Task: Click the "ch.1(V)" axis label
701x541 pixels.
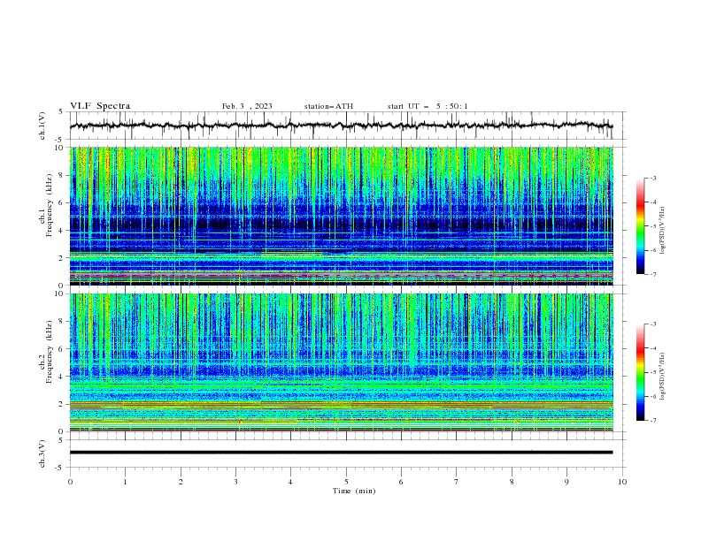Action: point(42,126)
